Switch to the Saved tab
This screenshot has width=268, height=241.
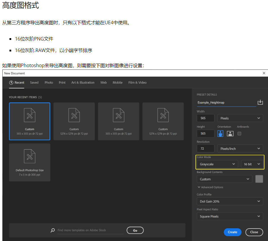point(34,83)
